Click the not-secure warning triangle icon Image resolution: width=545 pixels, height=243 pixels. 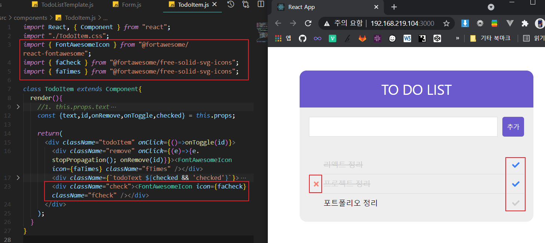pos(327,24)
